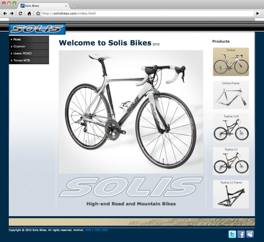Open the 2009 archive link

(88, 230)
